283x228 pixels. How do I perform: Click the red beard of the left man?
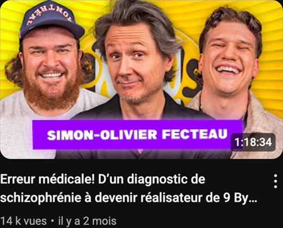coord(52,94)
